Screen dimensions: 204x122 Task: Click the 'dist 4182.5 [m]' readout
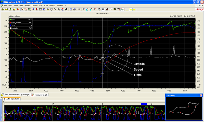(189, 16)
